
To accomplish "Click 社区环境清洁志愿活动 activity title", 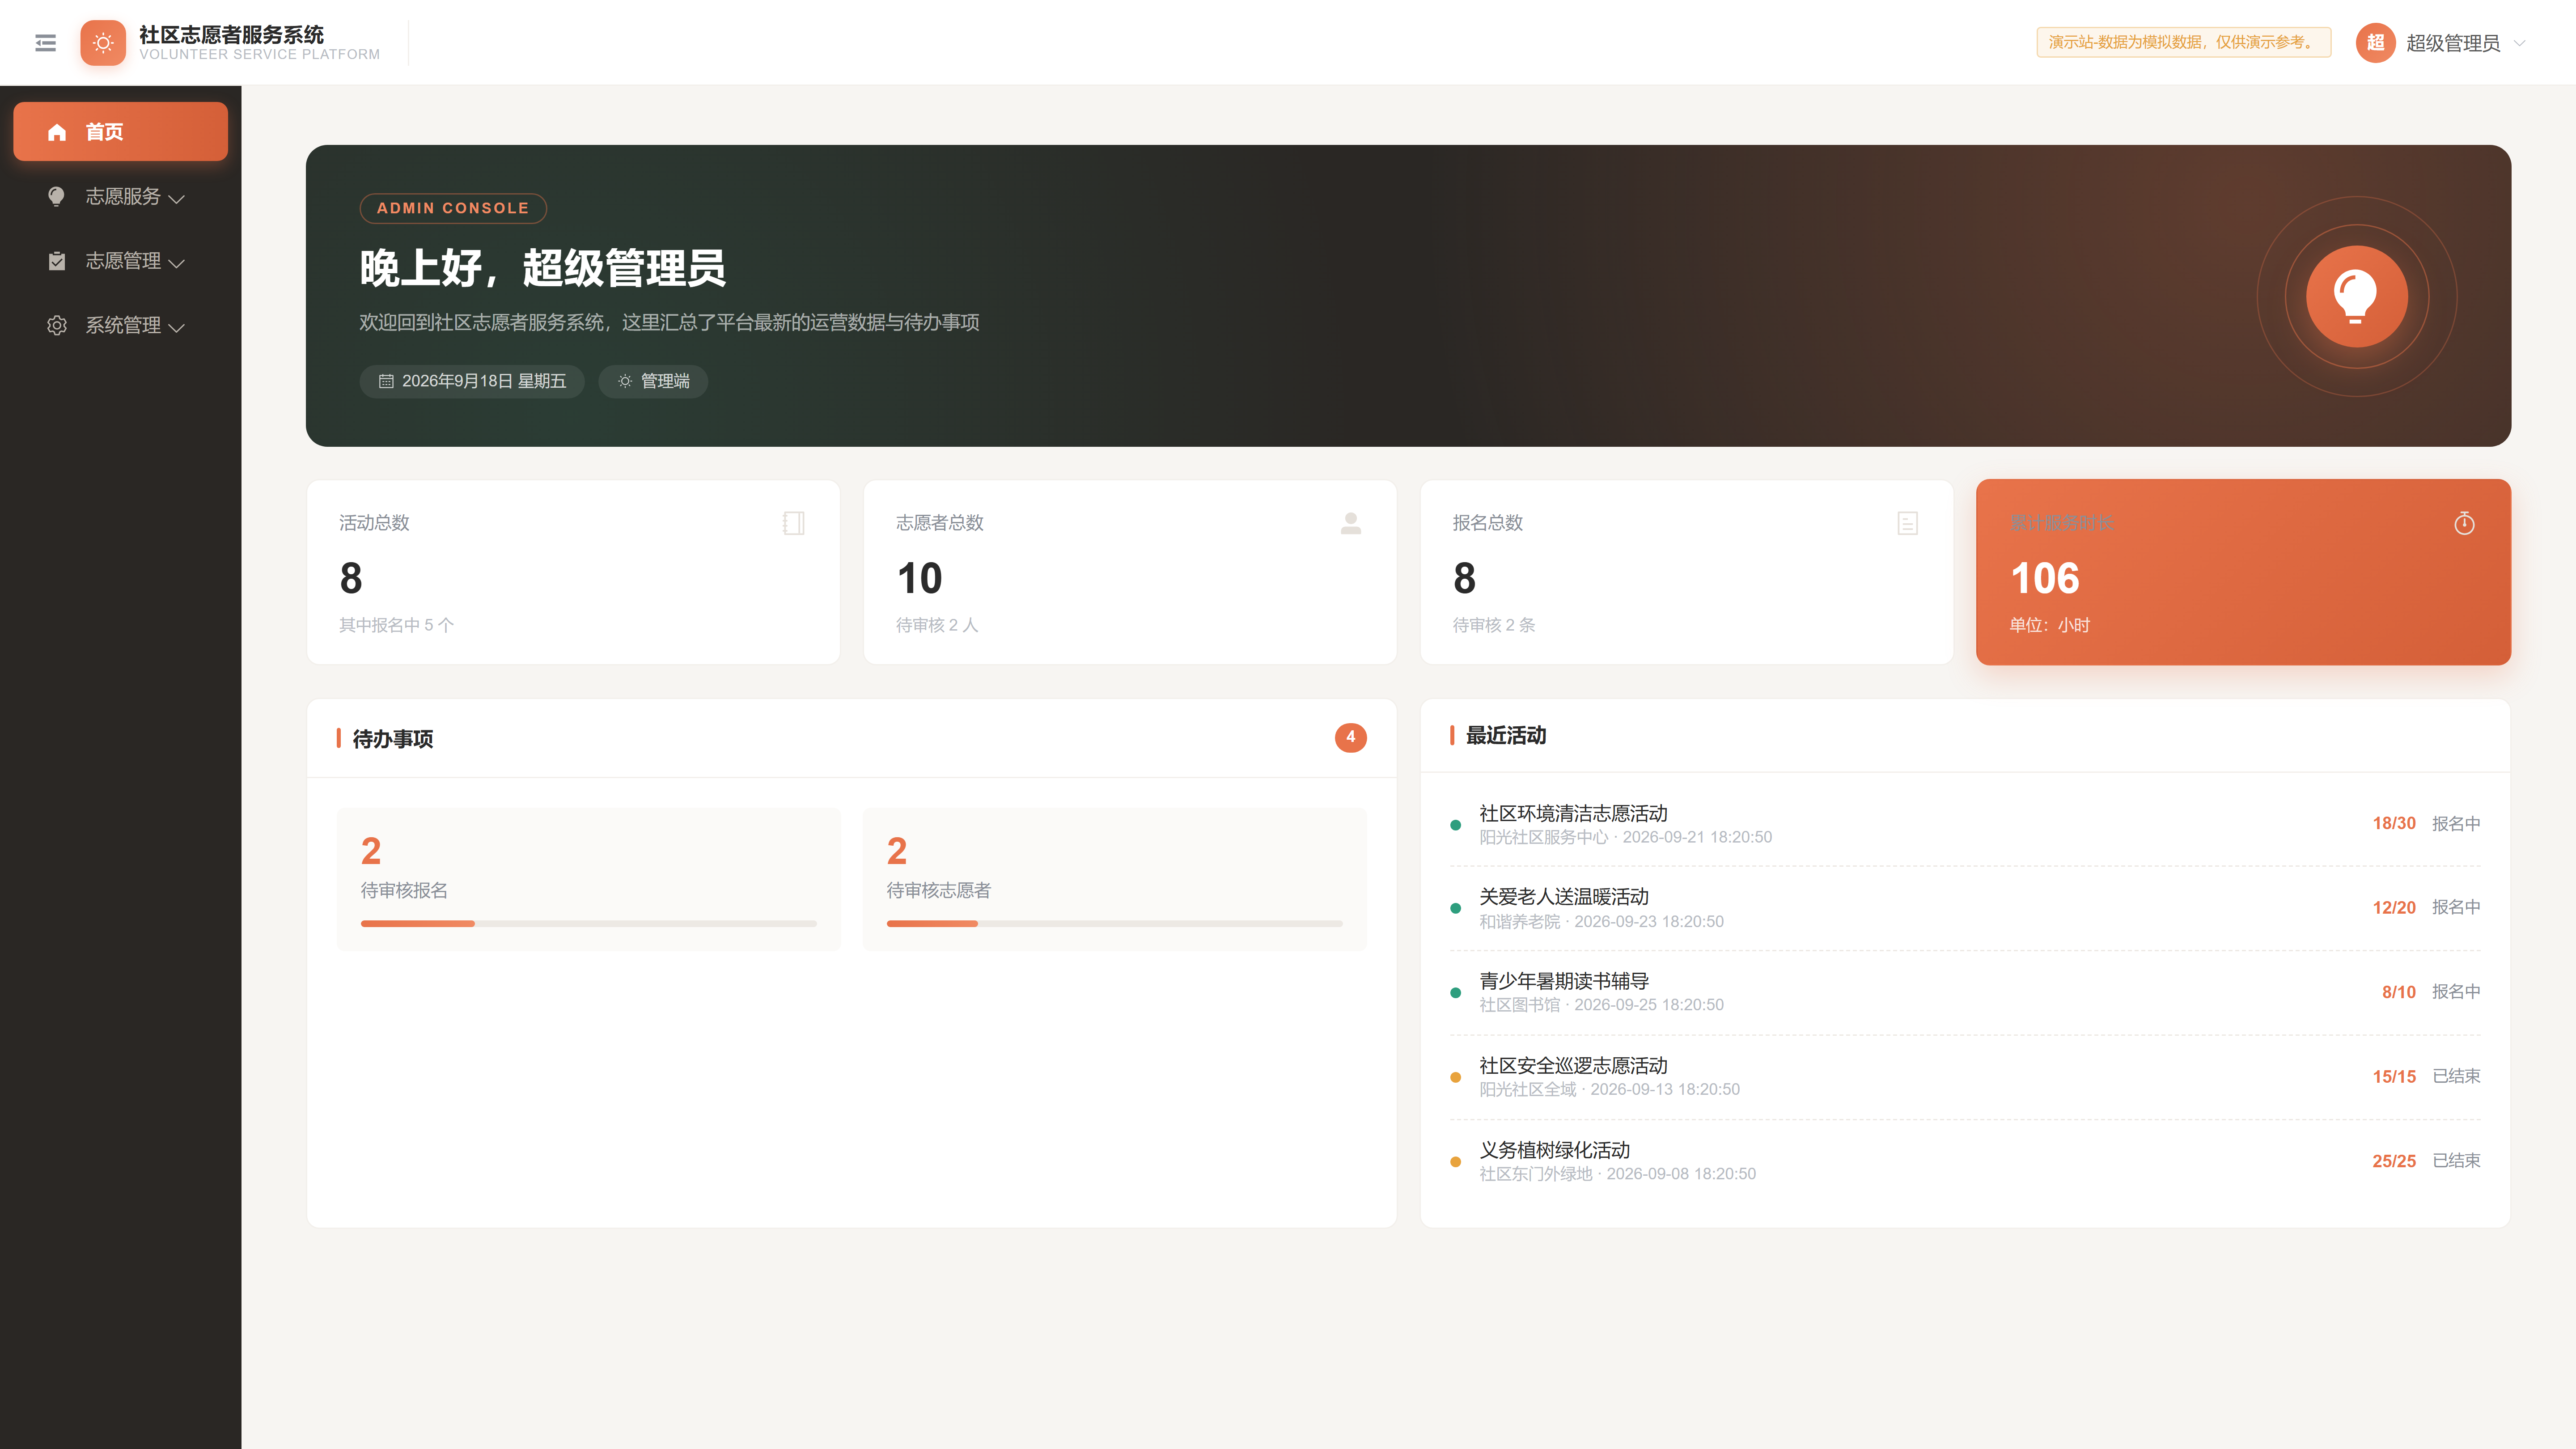I will pyautogui.click(x=1573, y=813).
